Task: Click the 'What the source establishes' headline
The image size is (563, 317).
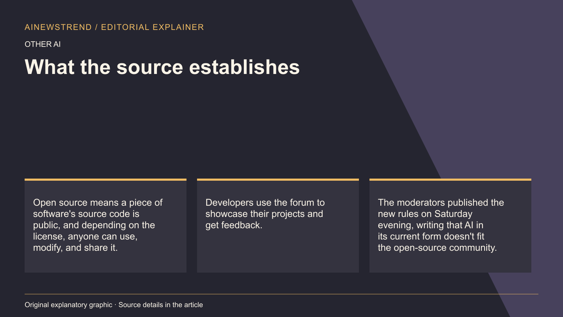Action: pos(162,67)
